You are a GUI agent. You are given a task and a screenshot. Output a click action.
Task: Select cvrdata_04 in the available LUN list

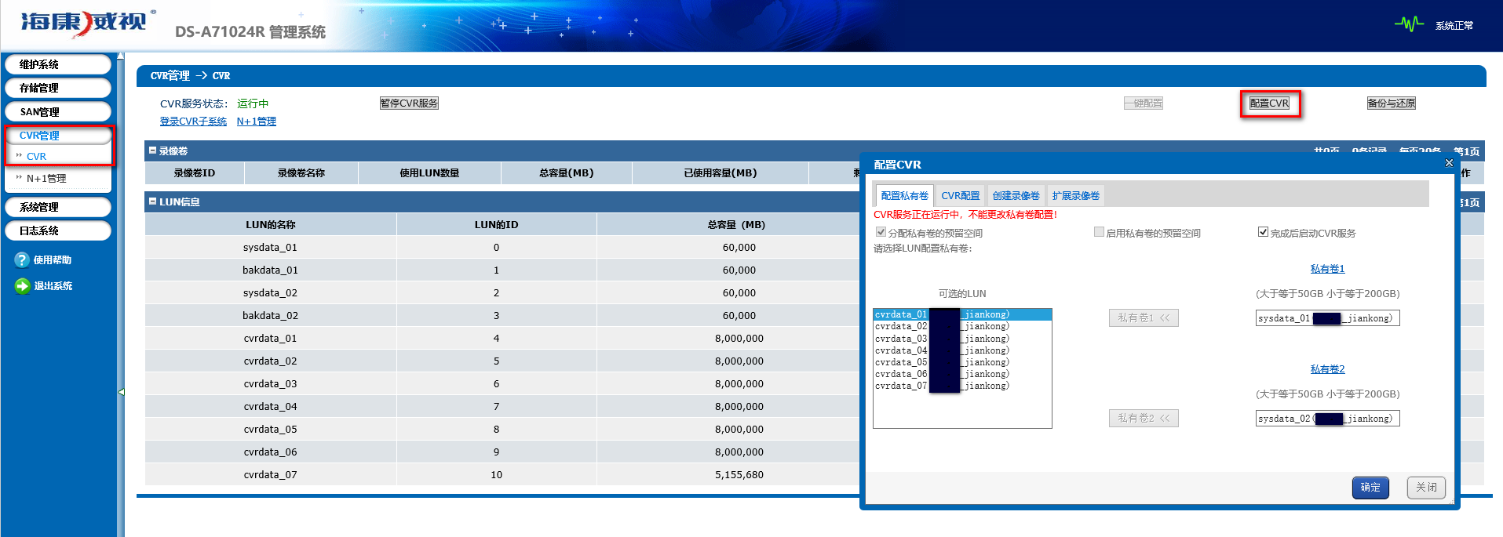pyautogui.click(x=962, y=350)
